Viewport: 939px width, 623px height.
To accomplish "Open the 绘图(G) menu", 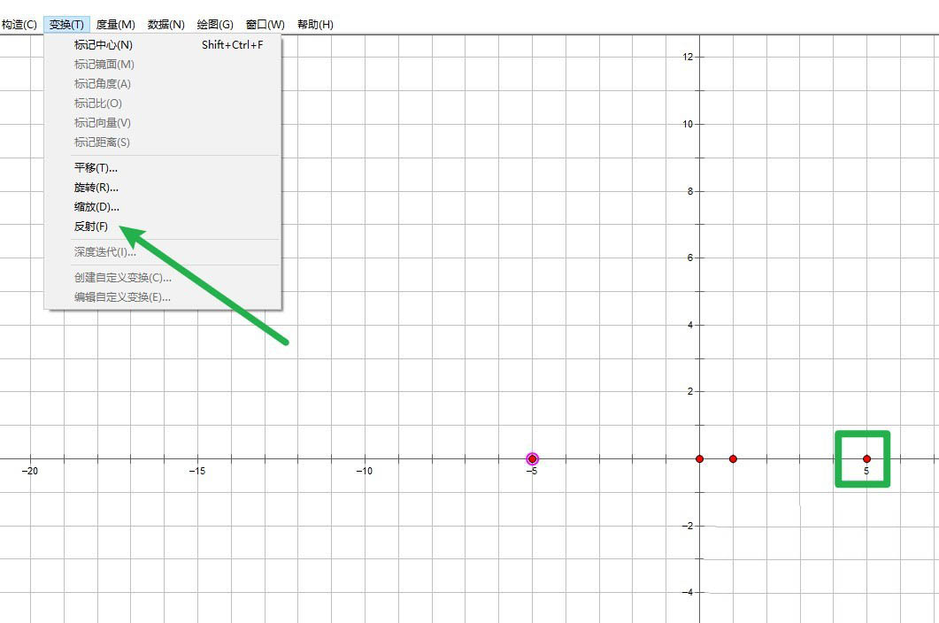I will coord(215,25).
